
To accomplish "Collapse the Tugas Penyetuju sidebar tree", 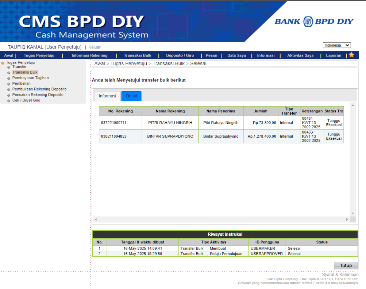I will point(3,63).
